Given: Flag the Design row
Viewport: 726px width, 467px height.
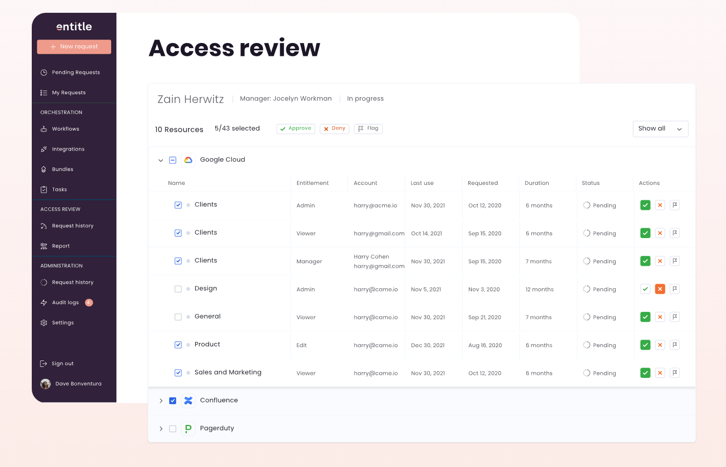Looking at the screenshot, I should coord(675,289).
